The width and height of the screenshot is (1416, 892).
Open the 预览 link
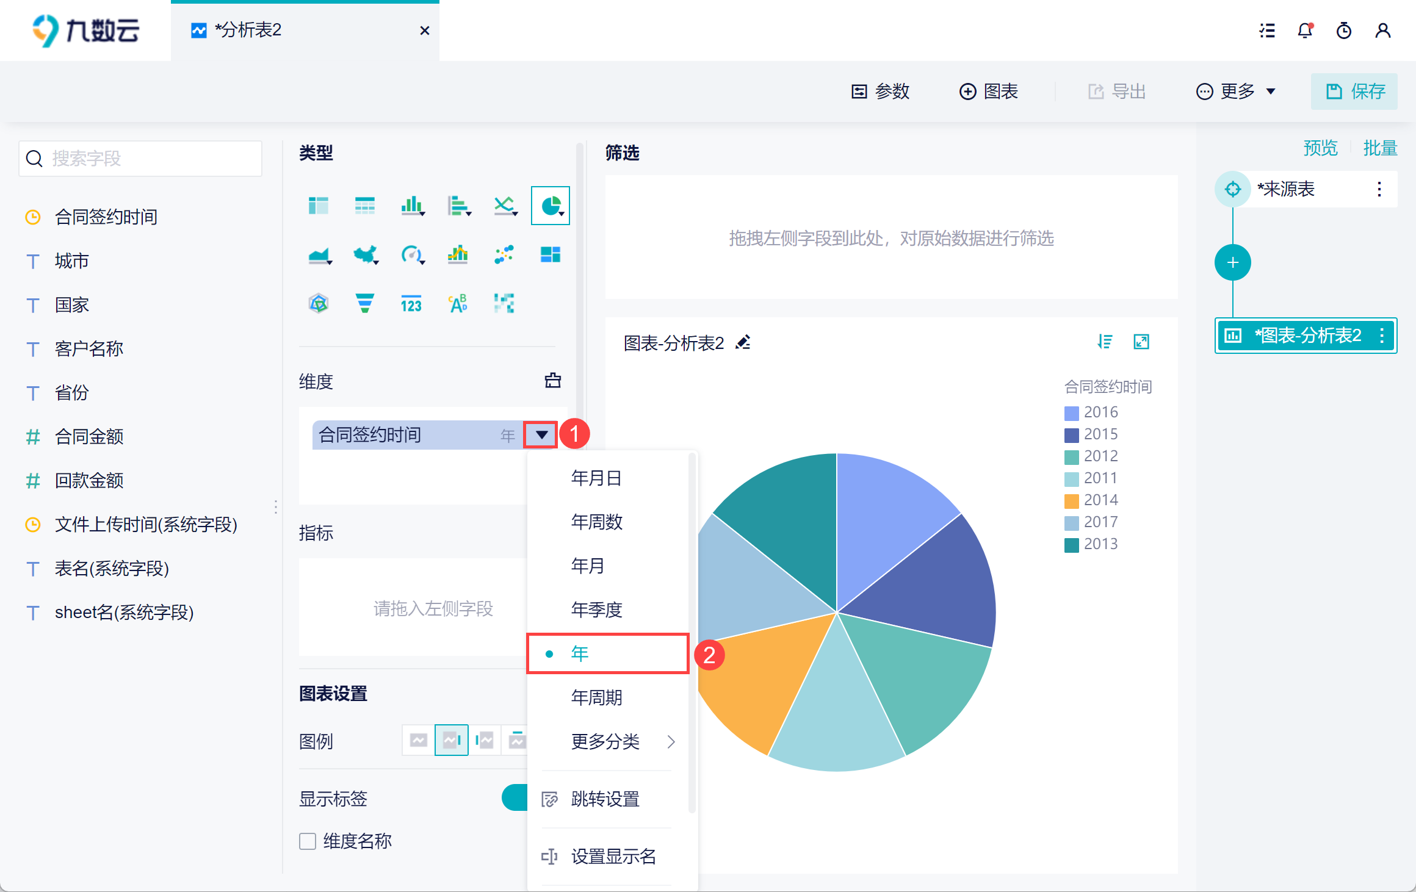click(x=1320, y=148)
